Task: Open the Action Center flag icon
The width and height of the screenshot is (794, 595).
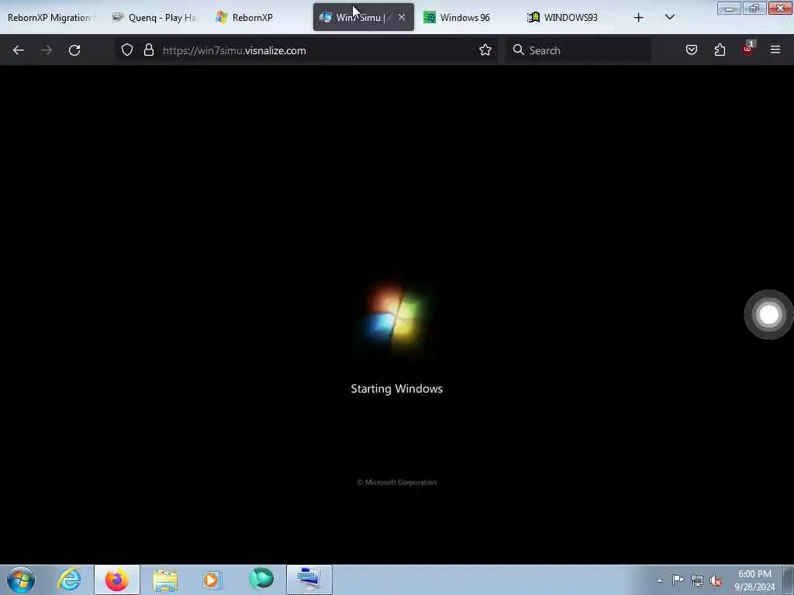Action: (x=678, y=580)
